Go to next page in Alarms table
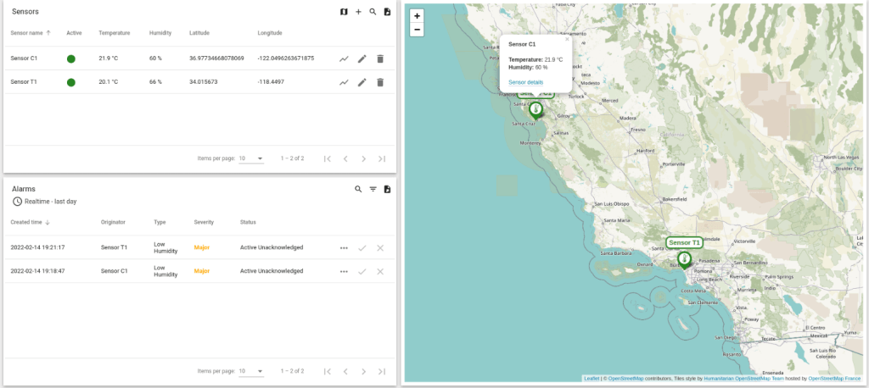This screenshot has height=388, width=869. click(363, 371)
